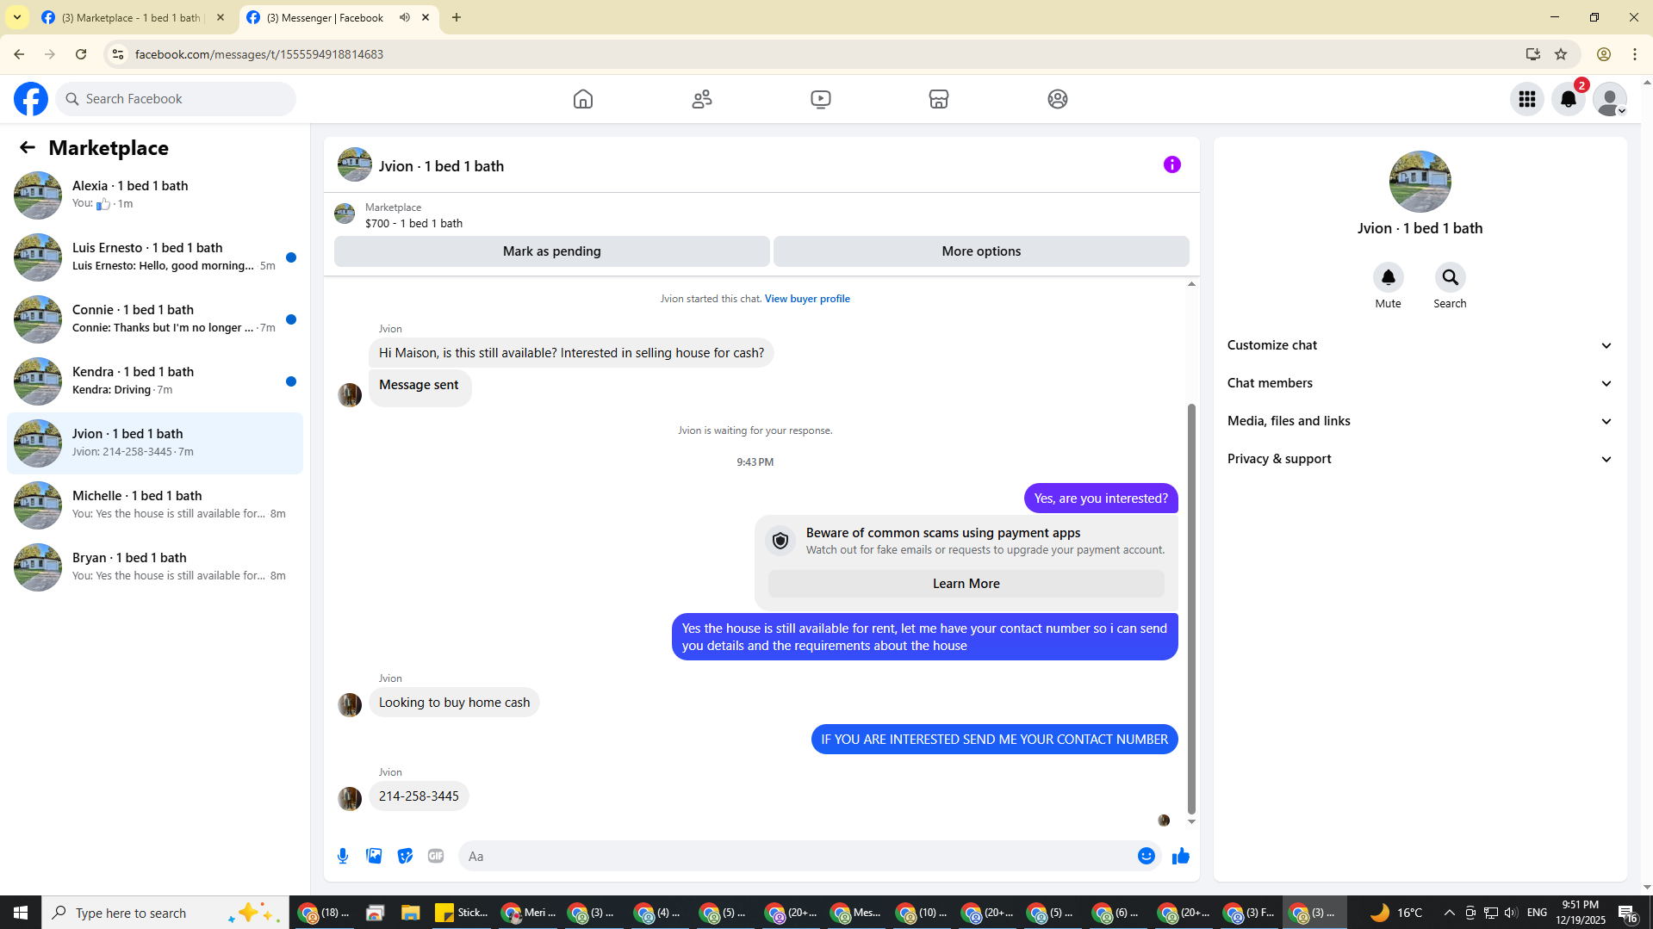Image resolution: width=1653 pixels, height=929 pixels.
Task: Open the Friends icon in top navigation
Action: [x=702, y=99]
